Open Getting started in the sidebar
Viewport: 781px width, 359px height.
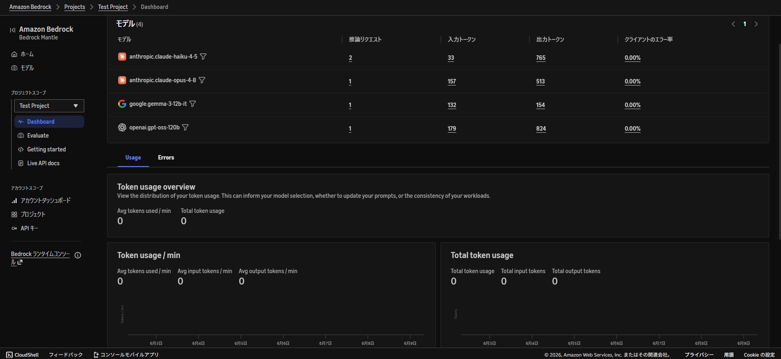[46, 149]
